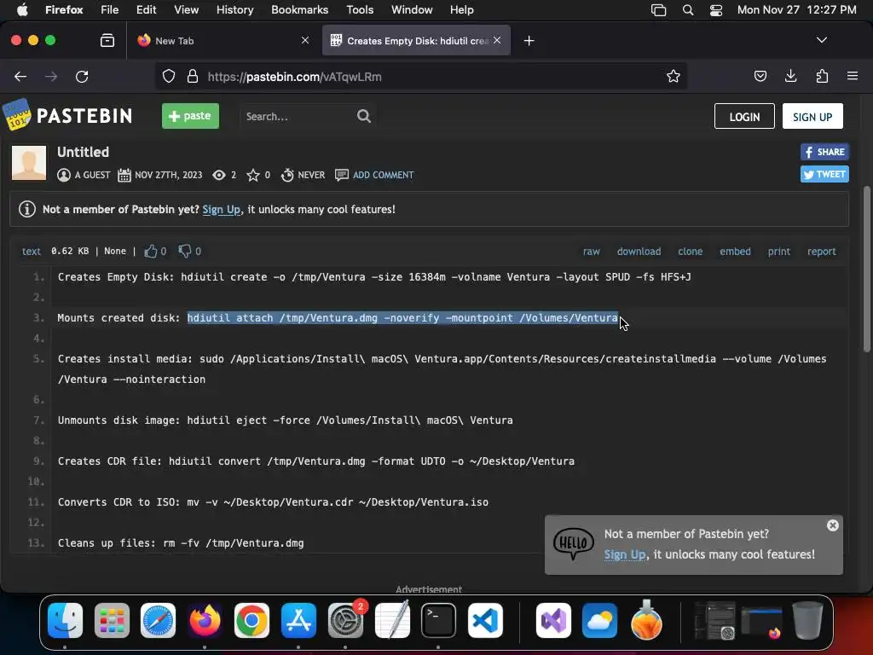
Task: Click the Pastebin search magnifier icon
Action: (x=363, y=116)
